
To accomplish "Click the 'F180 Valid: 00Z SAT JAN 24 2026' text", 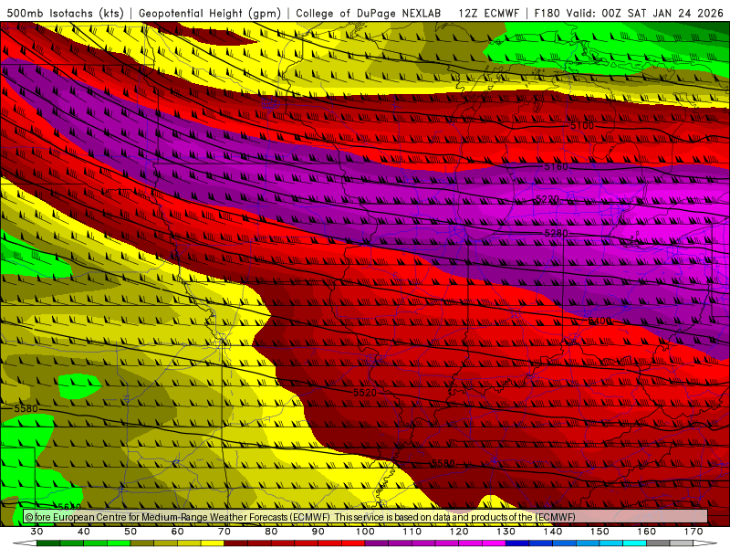I will tap(629, 14).
